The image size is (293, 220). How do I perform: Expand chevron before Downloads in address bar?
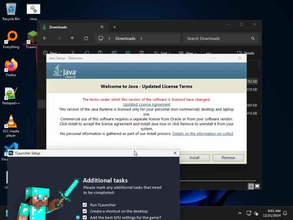coord(109,38)
